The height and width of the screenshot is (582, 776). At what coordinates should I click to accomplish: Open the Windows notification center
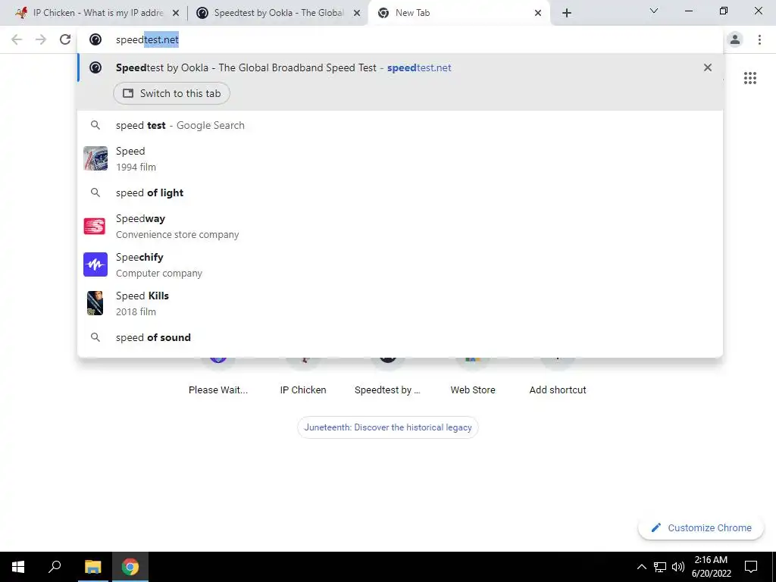pos(751,567)
